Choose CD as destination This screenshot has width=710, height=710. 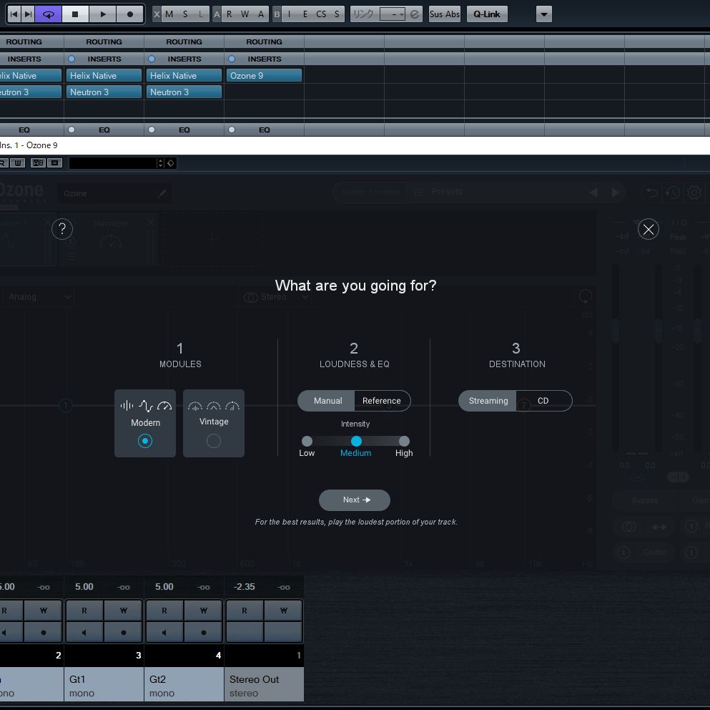pos(543,401)
